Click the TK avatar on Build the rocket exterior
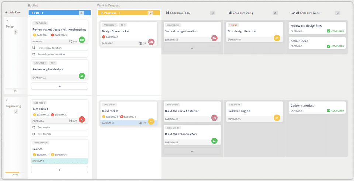The image size is (354, 181). (x=214, y=118)
